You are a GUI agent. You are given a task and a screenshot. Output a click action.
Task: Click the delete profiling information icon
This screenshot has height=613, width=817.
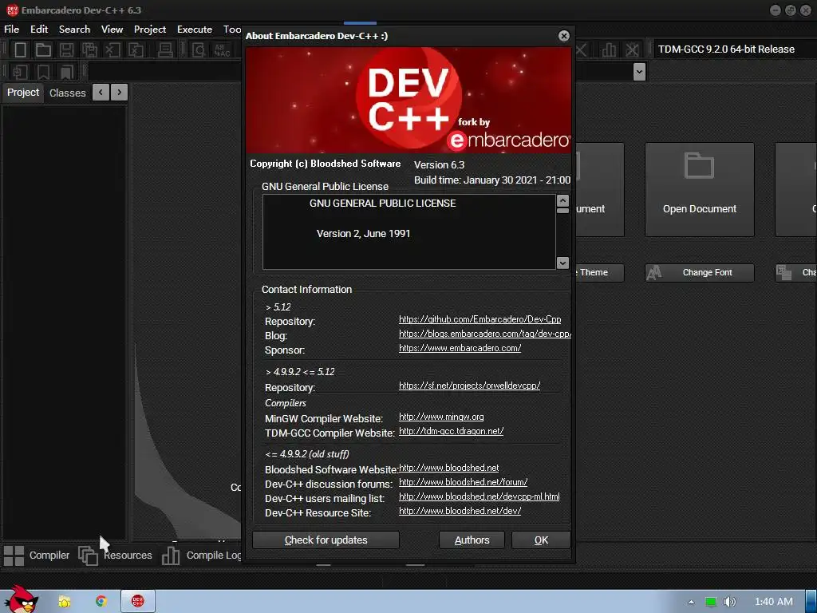point(632,50)
